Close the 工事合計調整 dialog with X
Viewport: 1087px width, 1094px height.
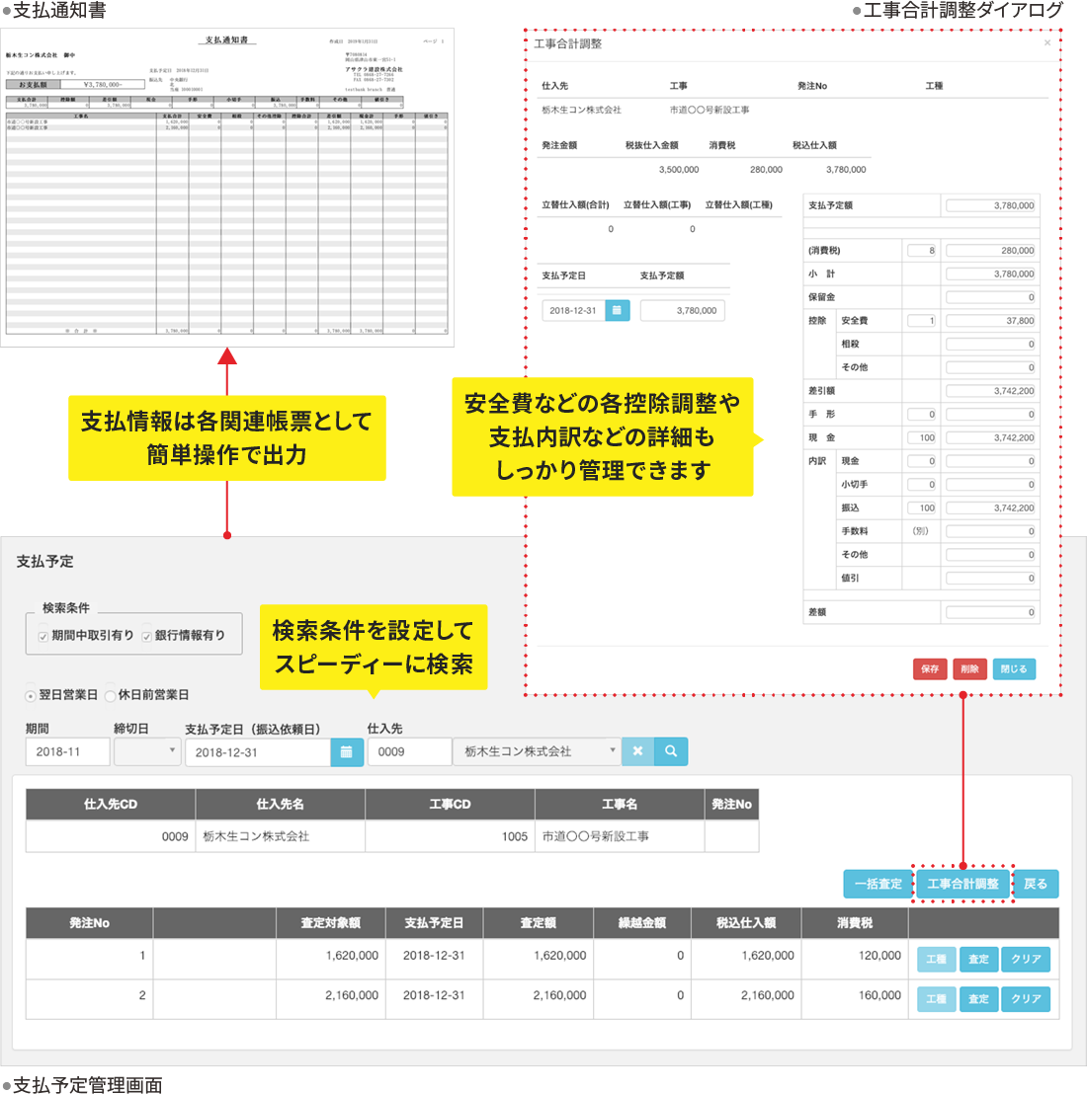[1047, 43]
